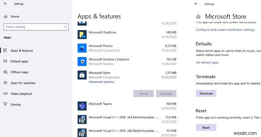This screenshot has height=137, width=261.
Task: Click the Apps & features page heading
Action: click(99, 16)
